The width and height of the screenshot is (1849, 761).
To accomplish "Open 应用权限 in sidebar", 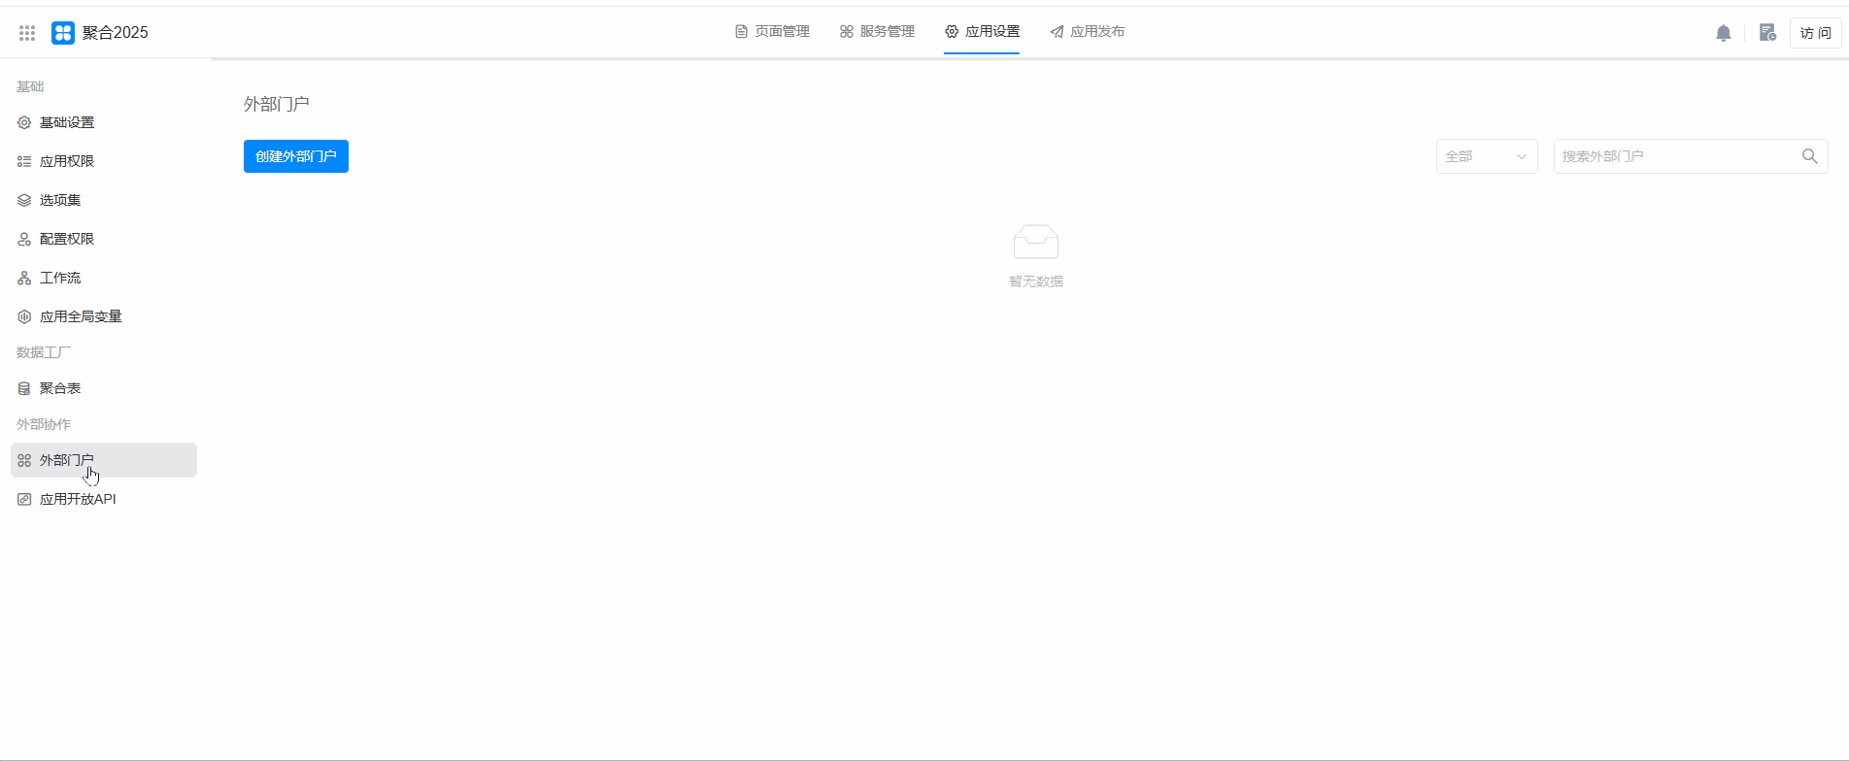I will (x=67, y=162).
